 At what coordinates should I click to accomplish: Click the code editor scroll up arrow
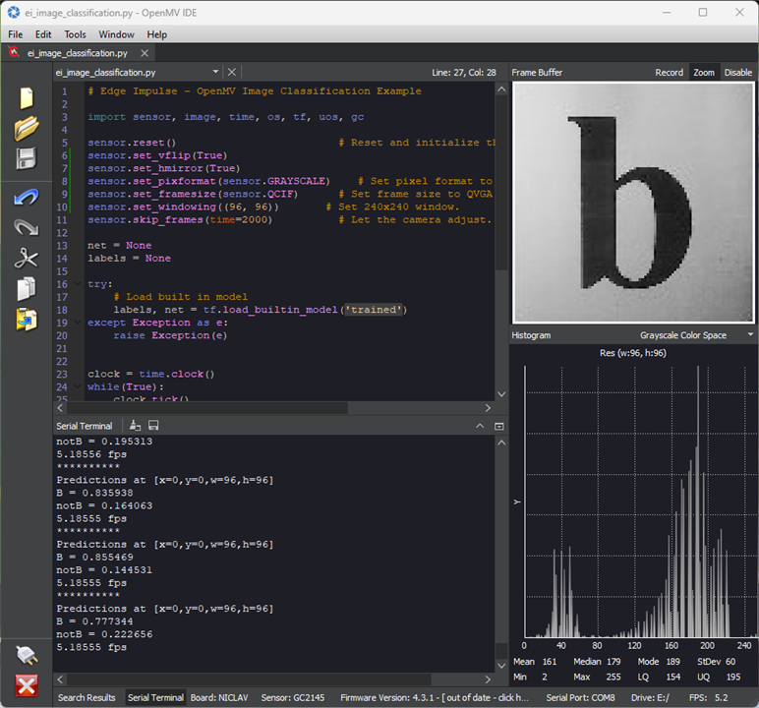pyautogui.click(x=501, y=89)
